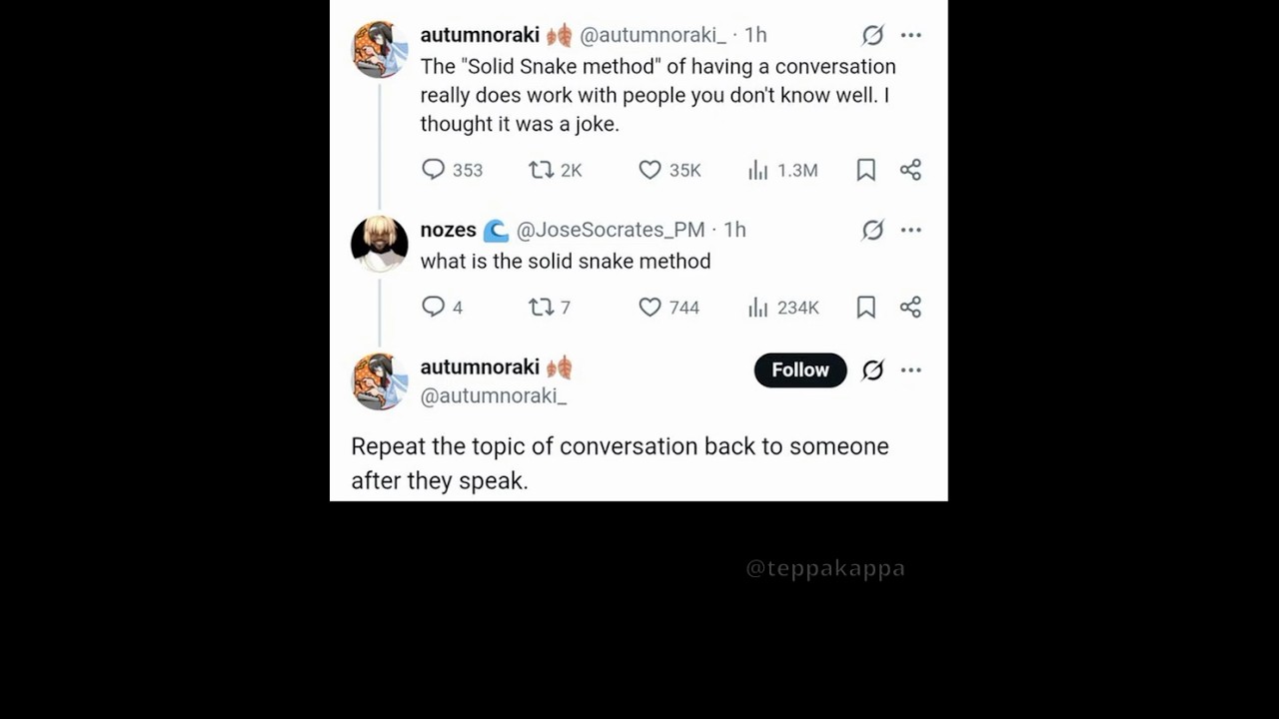
Task: Open the @autumnoraki_ handle in main tweet
Action: [494, 395]
